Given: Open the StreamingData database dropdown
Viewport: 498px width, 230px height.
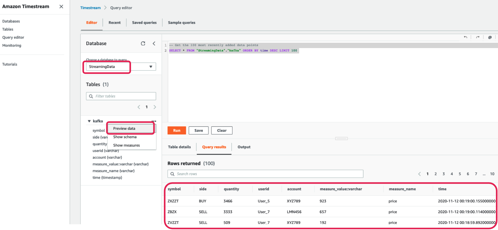Looking at the screenshot, I should tap(121, 67).
